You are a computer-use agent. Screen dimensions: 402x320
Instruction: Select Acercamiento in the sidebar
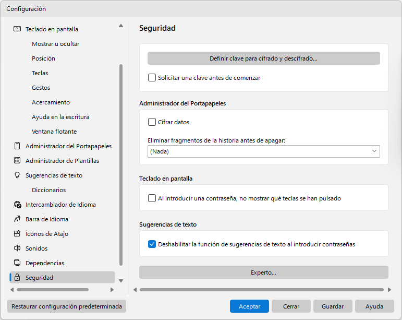click(51, 102)
